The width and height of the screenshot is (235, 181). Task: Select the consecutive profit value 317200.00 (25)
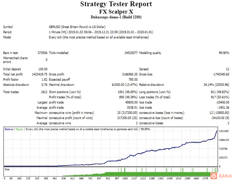127,118
